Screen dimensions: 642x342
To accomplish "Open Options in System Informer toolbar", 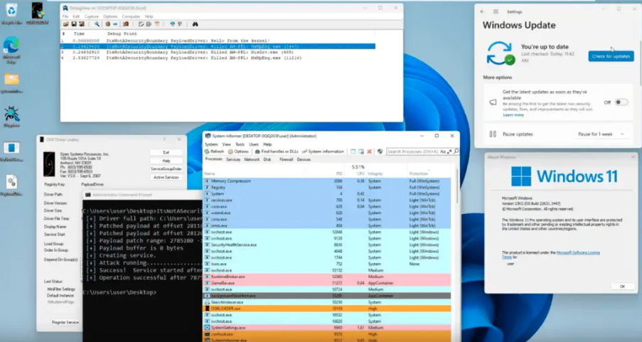I will click(239, 151).
